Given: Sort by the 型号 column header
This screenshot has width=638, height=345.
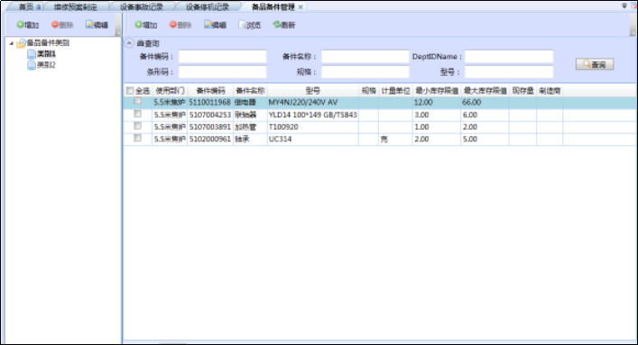Looking at the screenshot, I should tap(313, 91).
